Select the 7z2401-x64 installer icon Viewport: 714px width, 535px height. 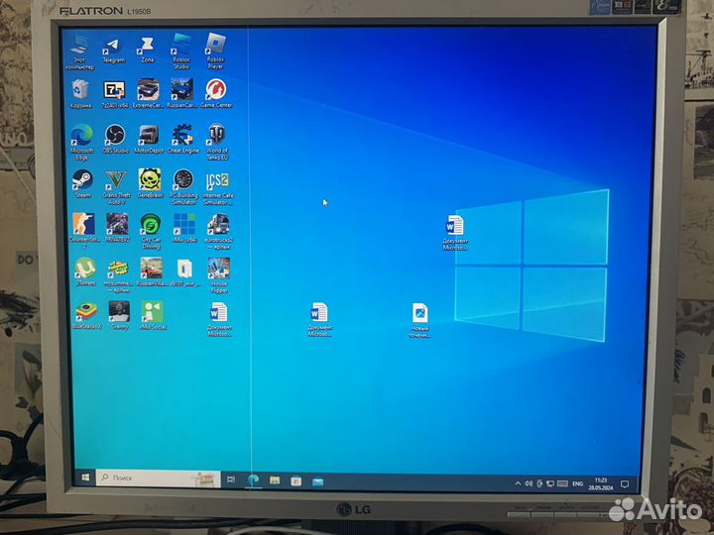pyautogui.click(x=115, y=95)
